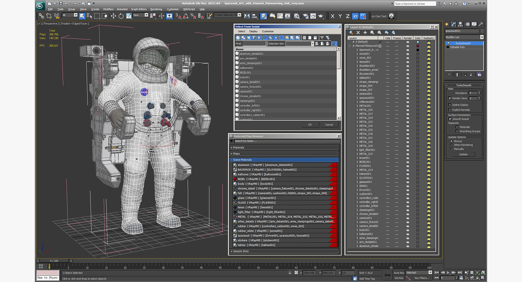Viewport: 522px width, 282px height.
Task: Choose the Select and Rotate tool
Action: tap(121, 16)
